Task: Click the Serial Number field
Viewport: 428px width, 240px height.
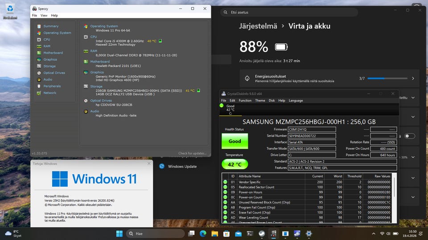Action: [x=312, y=136]
